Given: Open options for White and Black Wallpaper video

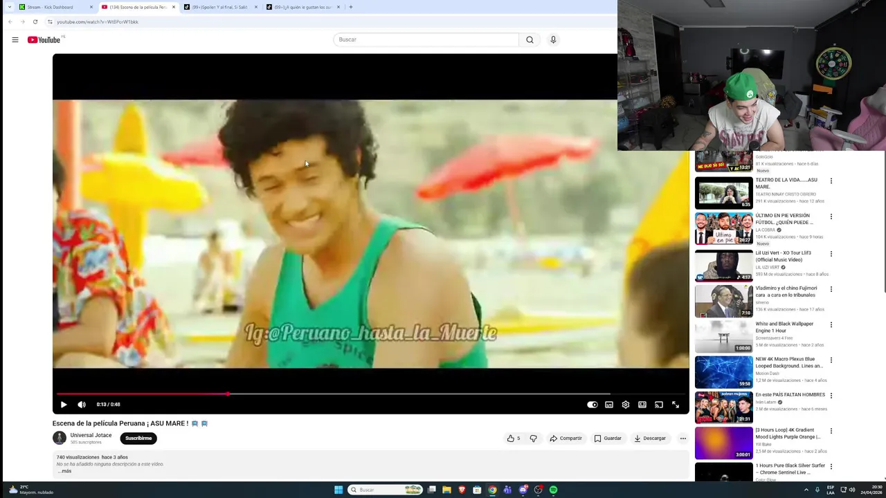Looking at the screenshot, I should 831,324.
